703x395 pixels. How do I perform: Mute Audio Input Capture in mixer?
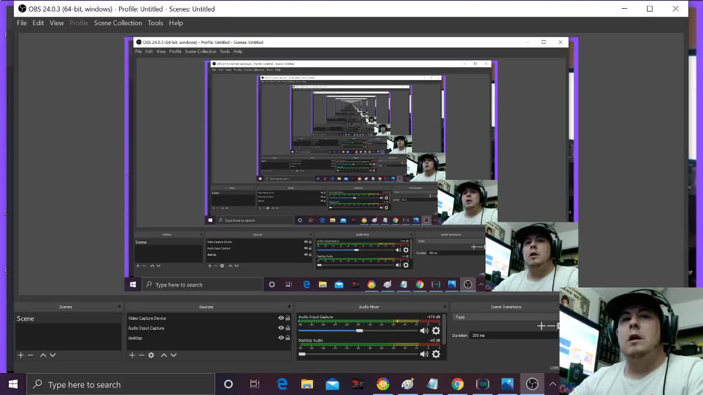[x=424, y=331]
